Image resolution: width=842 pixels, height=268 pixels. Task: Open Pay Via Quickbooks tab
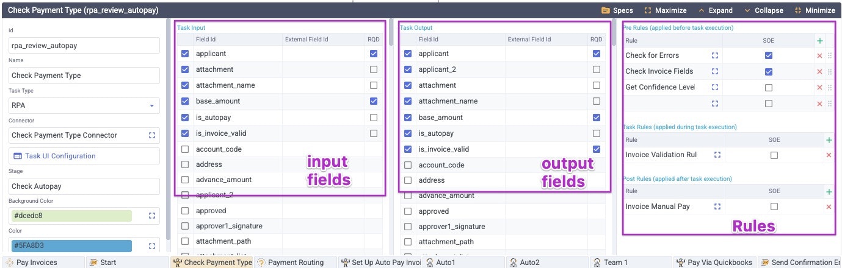click(x=716, y=263)
